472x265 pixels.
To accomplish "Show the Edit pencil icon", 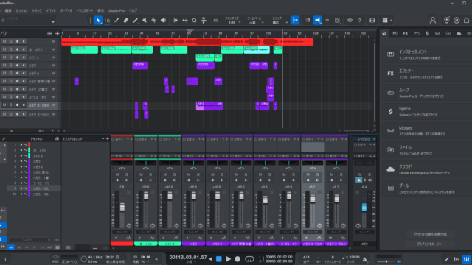I will (x=447, y=259).
